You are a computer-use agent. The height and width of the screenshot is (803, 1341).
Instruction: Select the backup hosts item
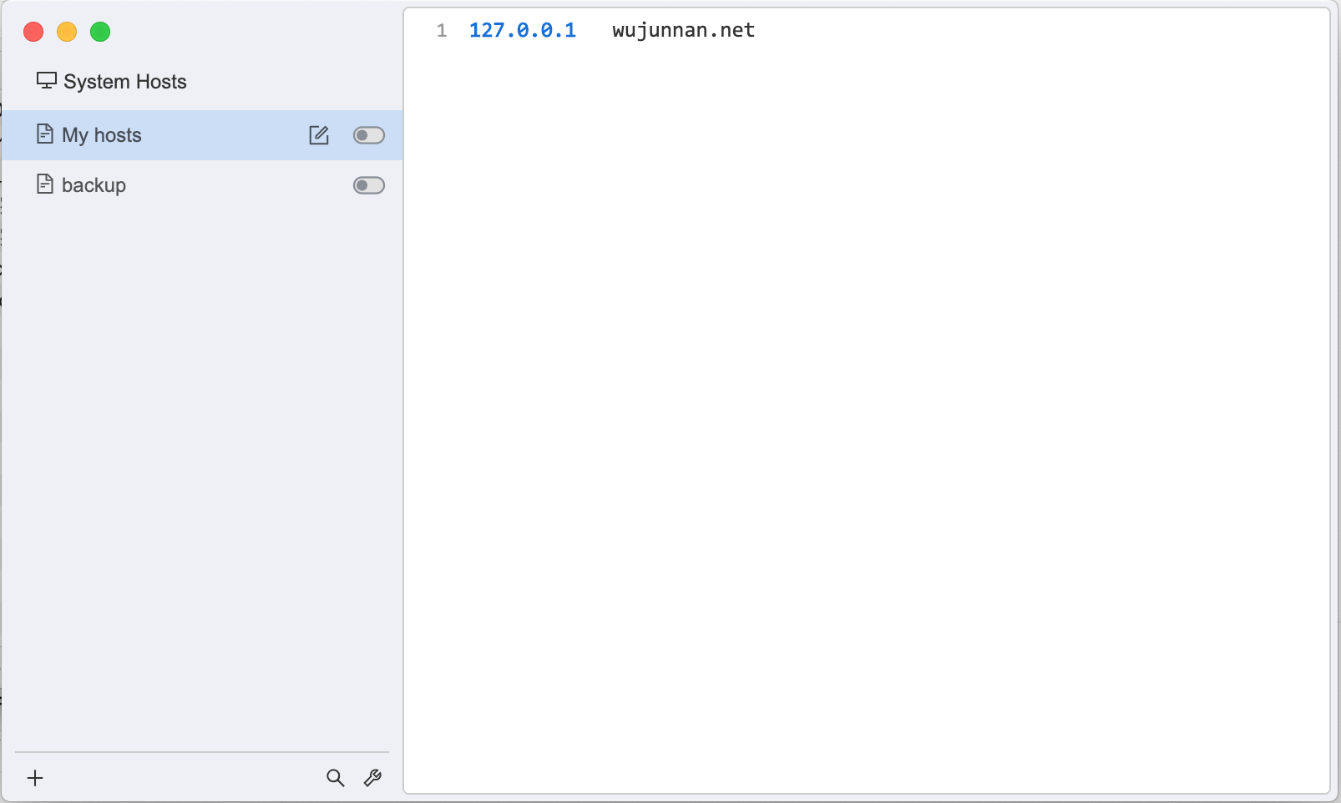[x=202, y=185]
